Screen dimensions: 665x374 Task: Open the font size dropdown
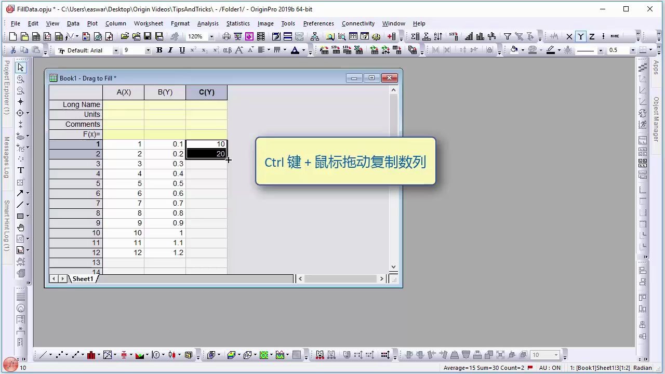(148, 50)
